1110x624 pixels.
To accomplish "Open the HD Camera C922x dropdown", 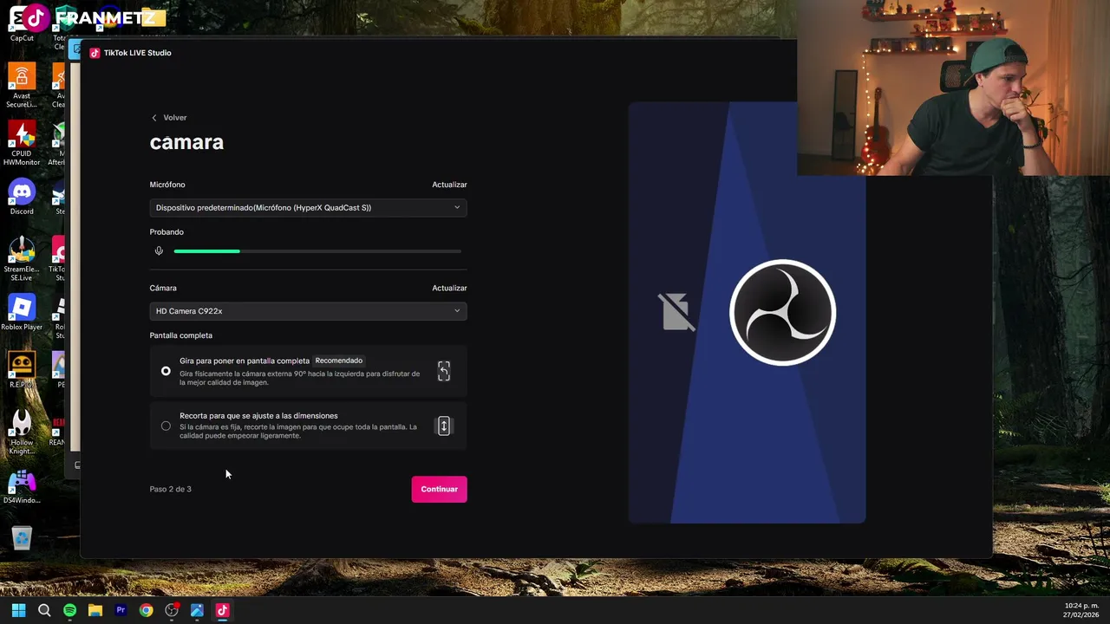I will (308, 311).
